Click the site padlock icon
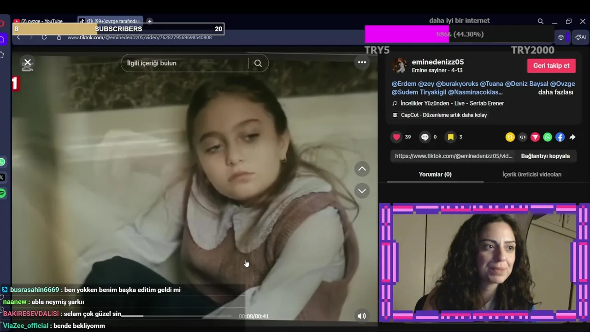Viewport: 590px width, 332px height. (59, 37)
